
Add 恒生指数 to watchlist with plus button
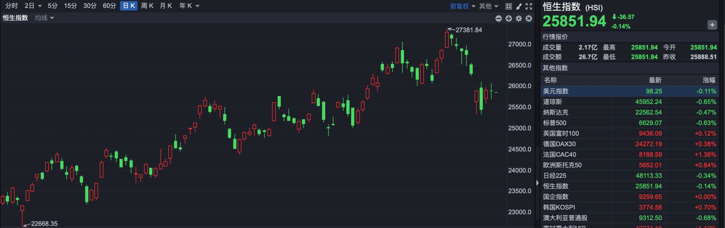click(712, 25)
